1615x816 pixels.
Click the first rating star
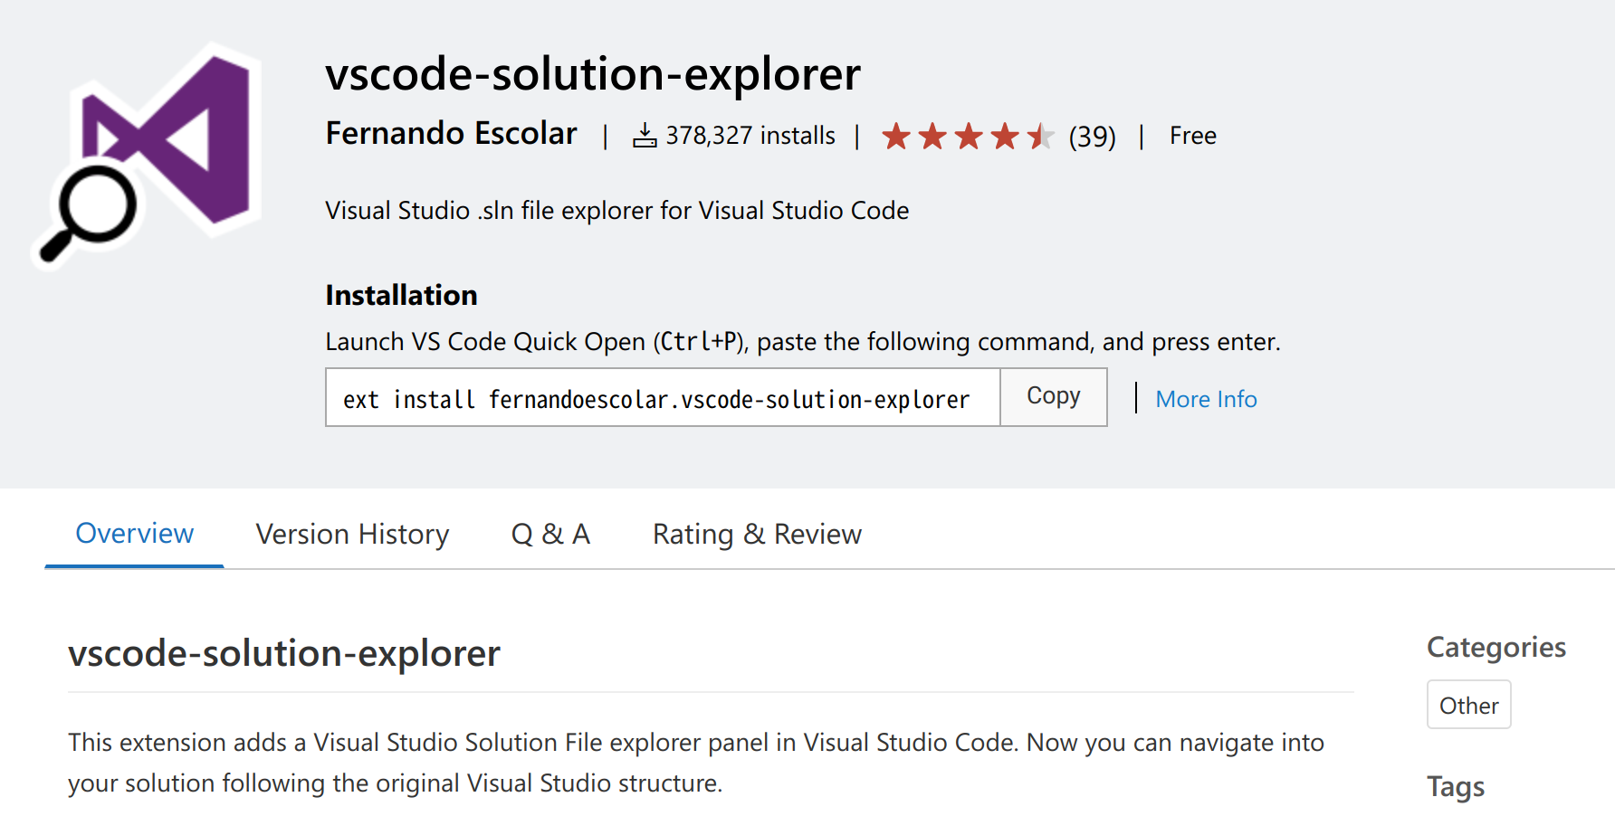897,134
